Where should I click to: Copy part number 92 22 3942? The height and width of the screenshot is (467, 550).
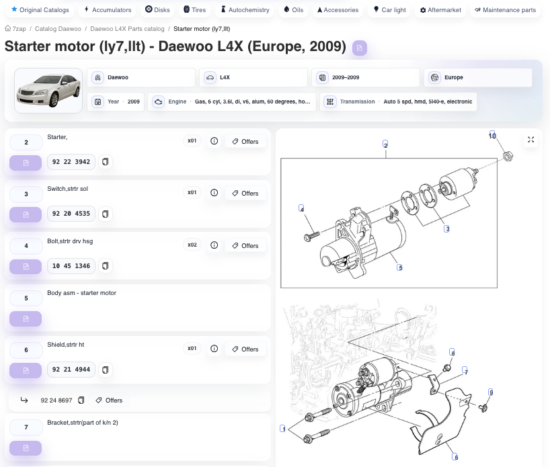pyautogui.click(x=106, y=162)
